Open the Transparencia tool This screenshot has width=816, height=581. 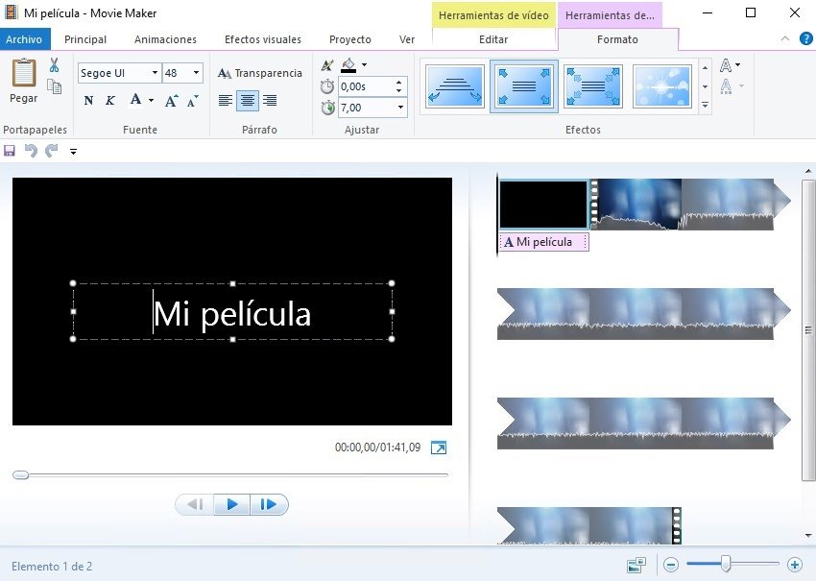[x=261, y=73]
